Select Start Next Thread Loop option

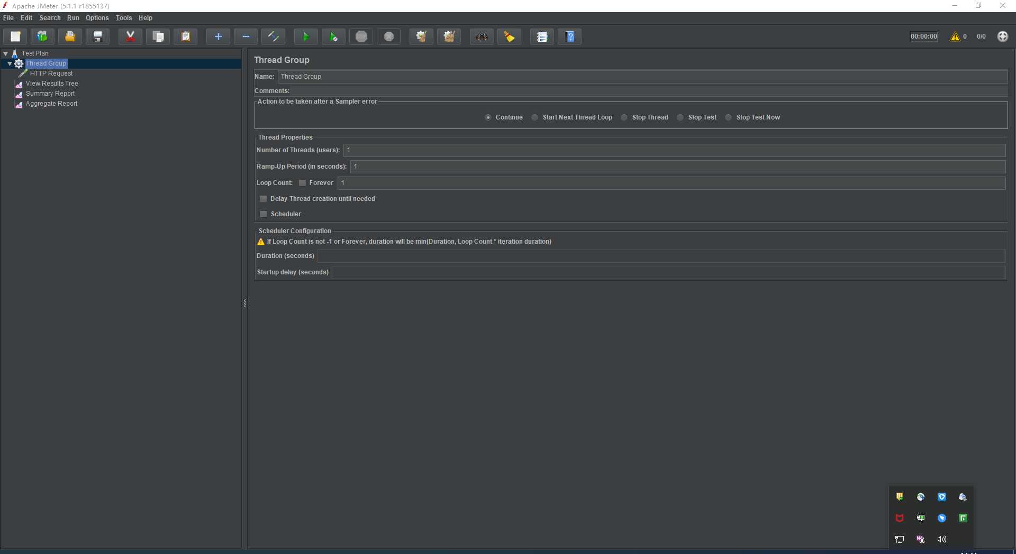(x=535, y=117)
